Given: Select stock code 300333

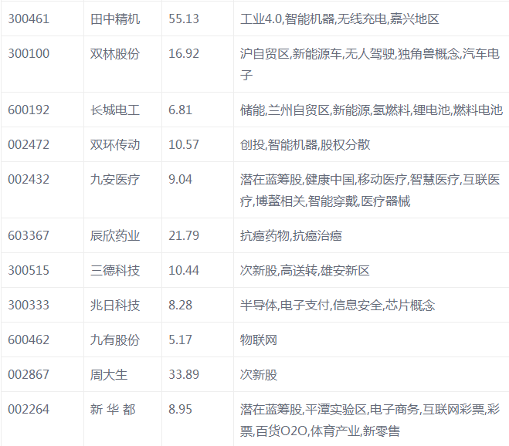Looking at the screenshot, I should pos(29,305).
